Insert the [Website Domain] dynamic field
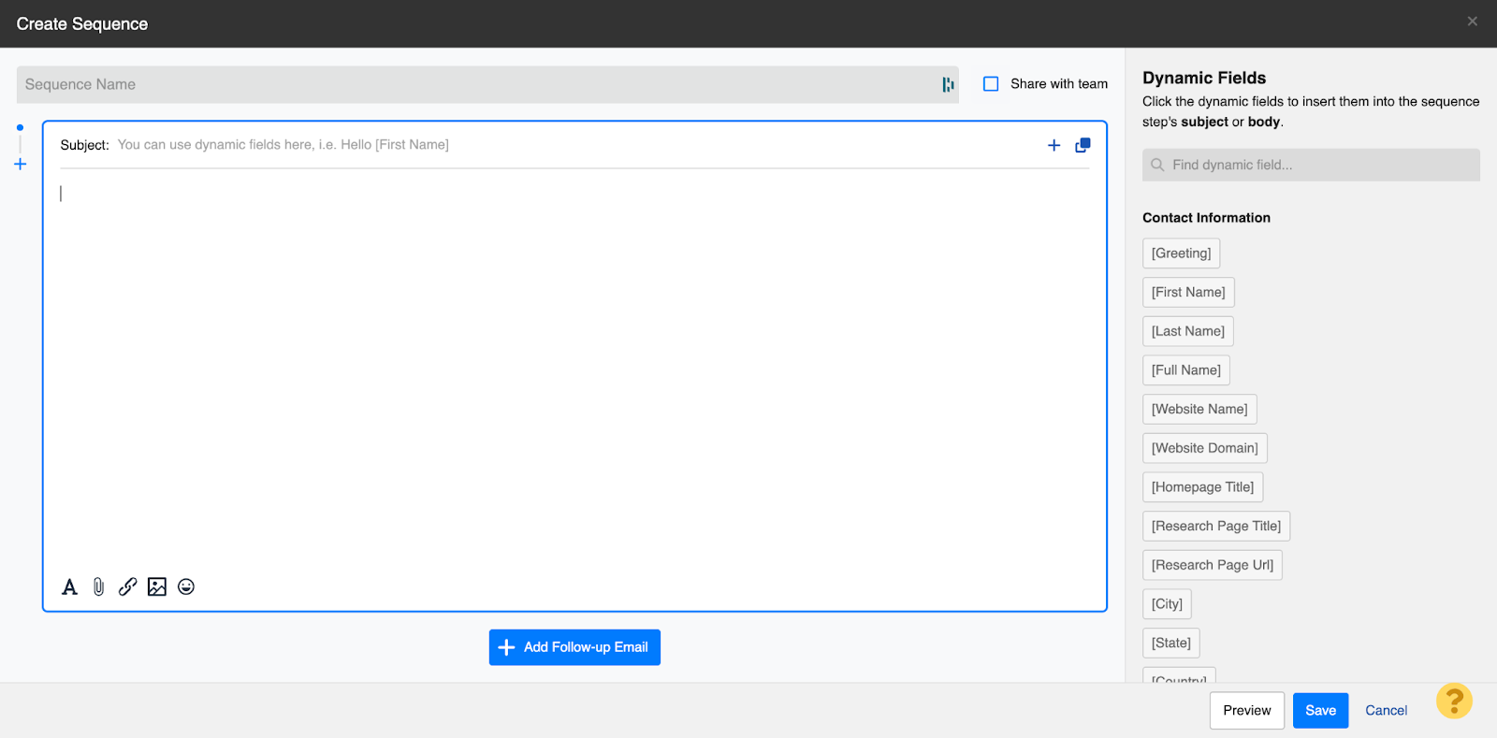The height and width of the screenshot is (738, 1497). click(1204, 449)
